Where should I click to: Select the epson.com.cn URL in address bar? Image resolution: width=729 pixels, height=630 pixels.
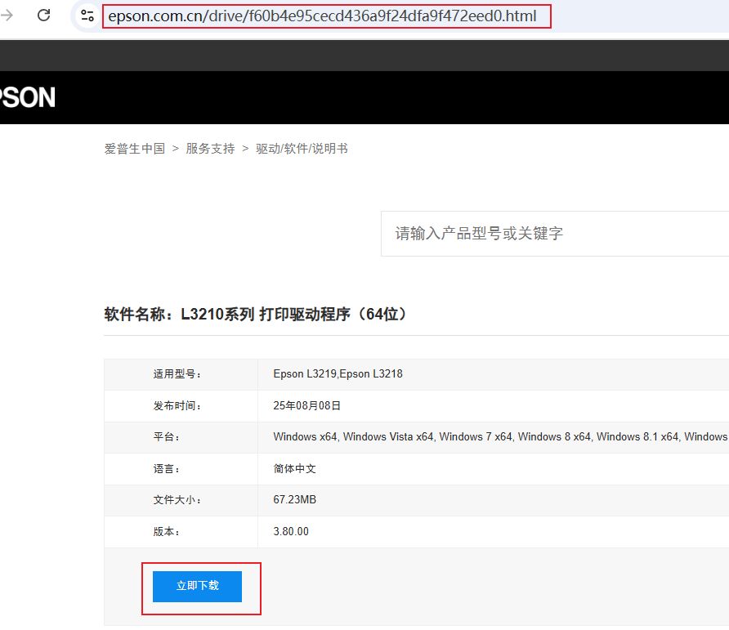322,16
